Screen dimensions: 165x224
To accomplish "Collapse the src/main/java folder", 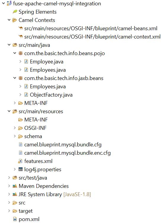I will pos(9,45).
